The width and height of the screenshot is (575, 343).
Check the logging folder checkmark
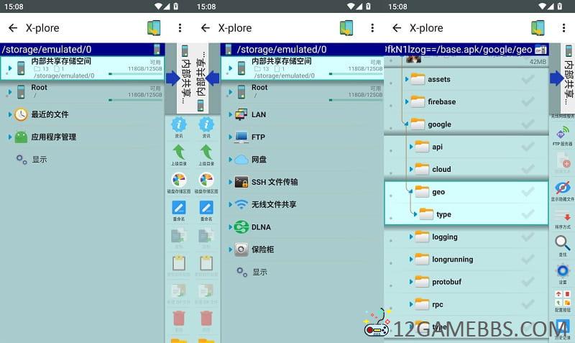click(528, 237)
